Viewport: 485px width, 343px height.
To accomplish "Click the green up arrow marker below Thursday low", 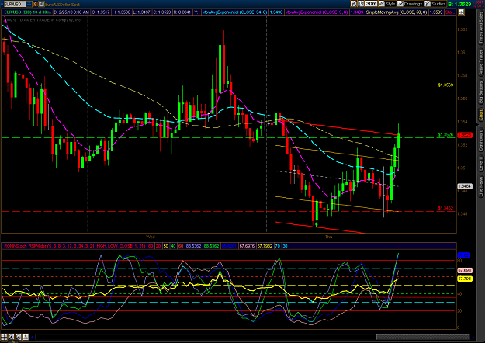I will (316, 224).
